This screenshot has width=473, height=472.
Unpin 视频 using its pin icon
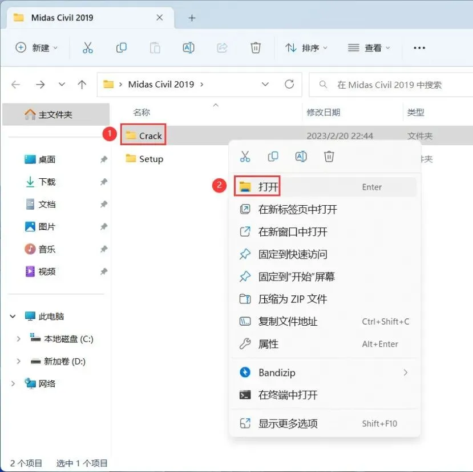[104, 271]
